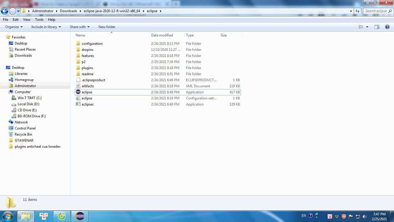Select the plugins anticheat cua lonedev folder
The height and width of the screenshot is (222, 394).
coord(38,147)
